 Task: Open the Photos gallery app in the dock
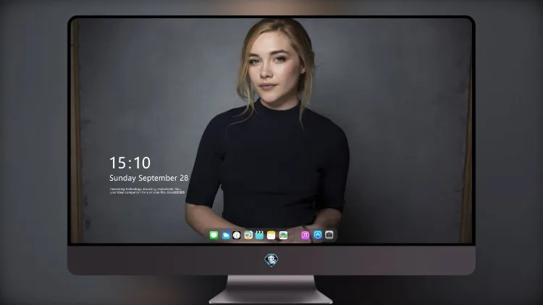(283, 236)
